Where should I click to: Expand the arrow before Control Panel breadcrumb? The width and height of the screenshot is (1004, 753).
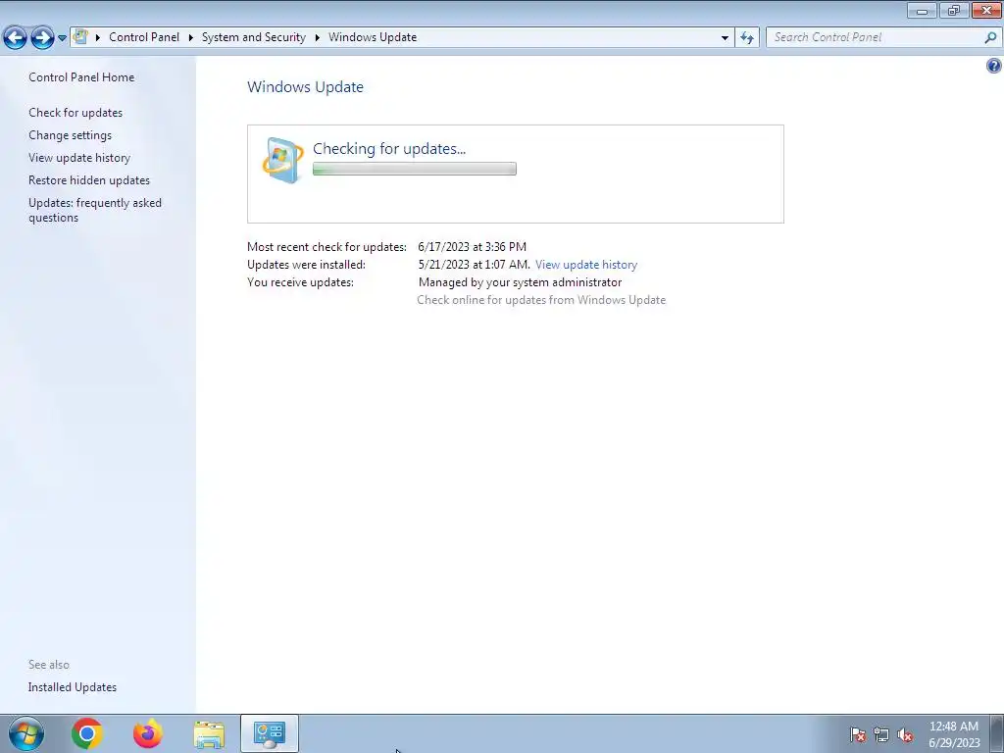98,37
